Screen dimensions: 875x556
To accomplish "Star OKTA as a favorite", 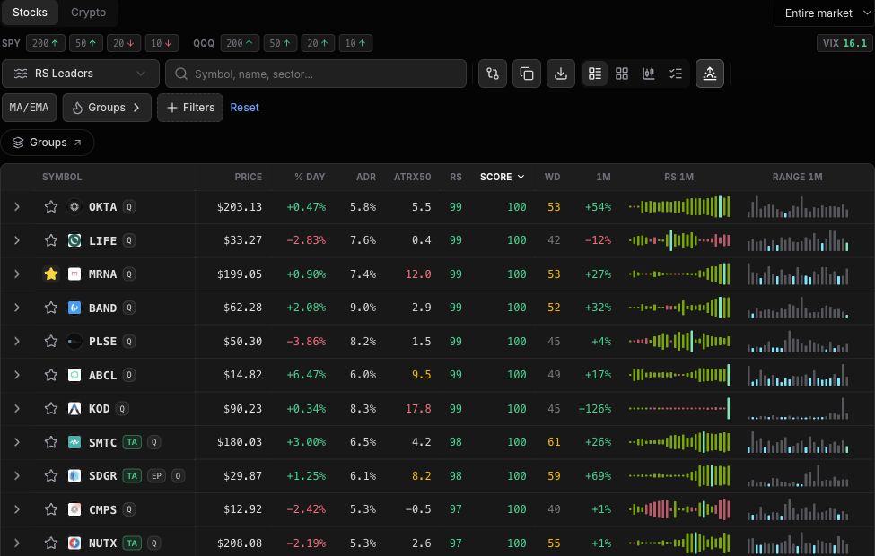I will pos(51,207).
